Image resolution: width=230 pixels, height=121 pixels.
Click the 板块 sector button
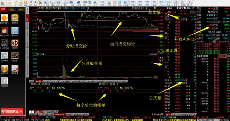(140, 5)
